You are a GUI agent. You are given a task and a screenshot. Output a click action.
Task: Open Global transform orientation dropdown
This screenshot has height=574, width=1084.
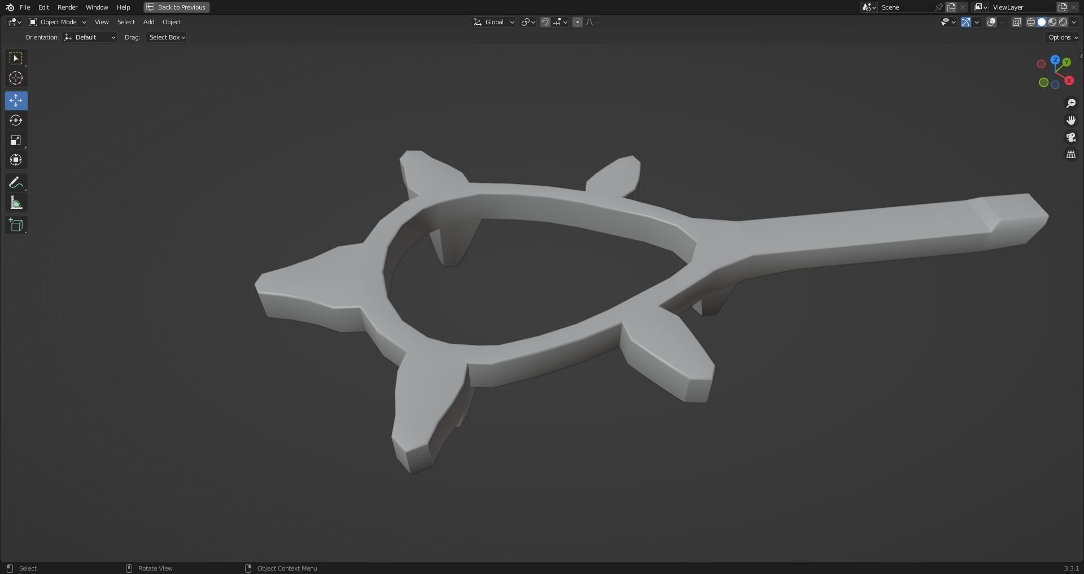point(493,22)
